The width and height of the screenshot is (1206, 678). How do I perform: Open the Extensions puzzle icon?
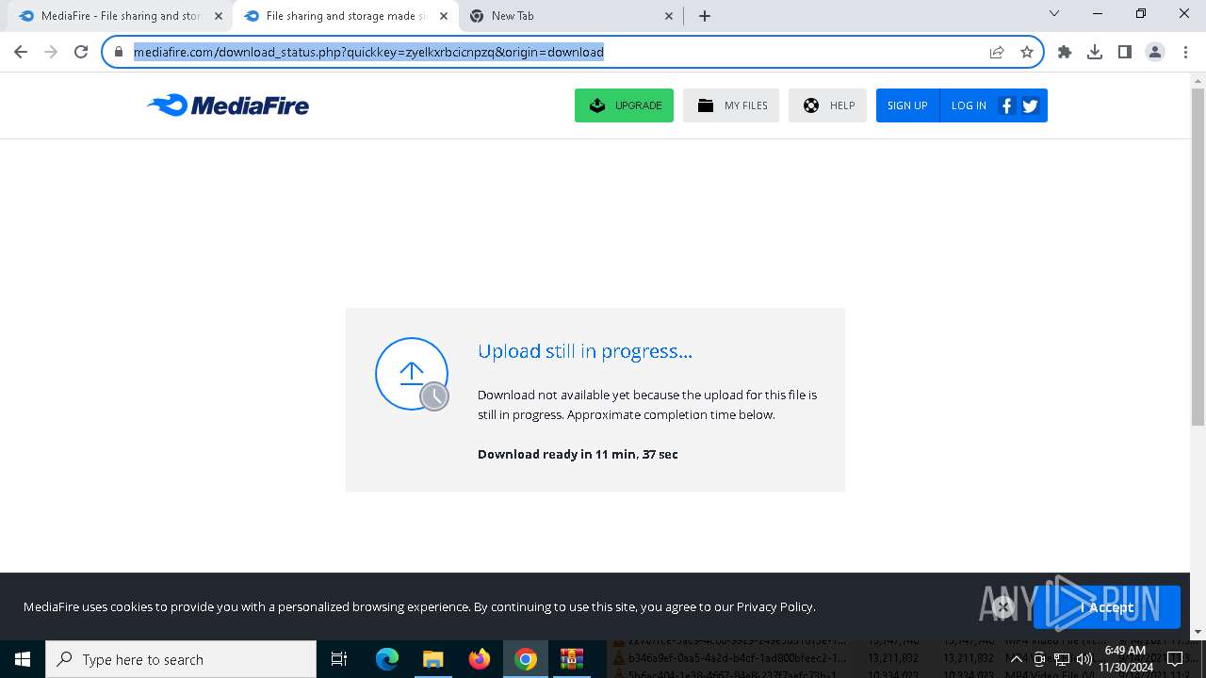click(x=1065, y=52)
